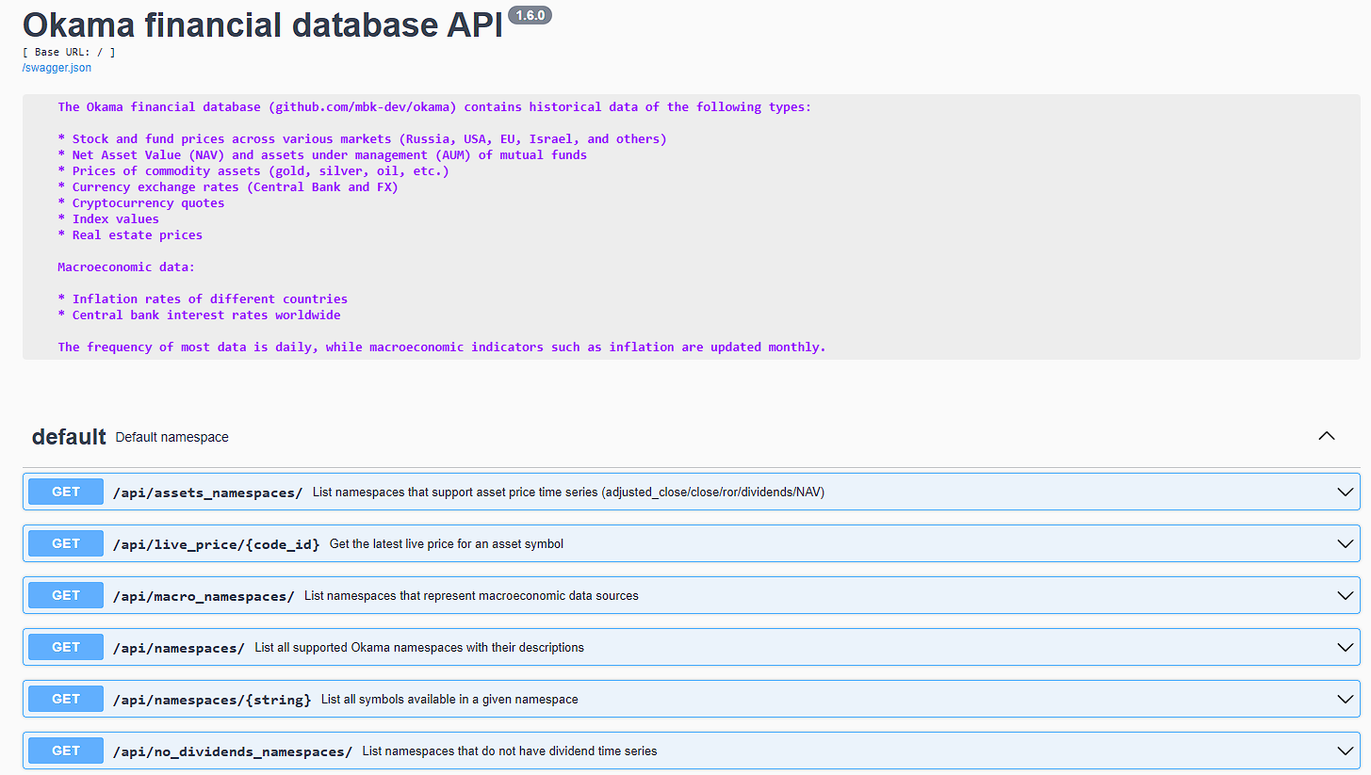Click the /api/no_dividends_namespaces/ path text
The height and width of the screenshot is (775, 1371).
(x=232, y=751)
